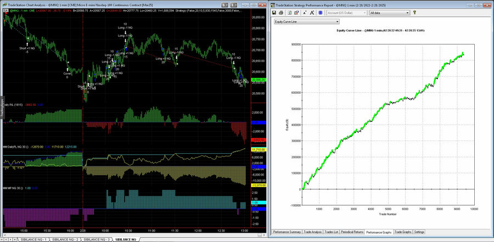This screenshot has width=494, height=242.
Task: Open the All data range dropdown
Action: pos(389,13)
